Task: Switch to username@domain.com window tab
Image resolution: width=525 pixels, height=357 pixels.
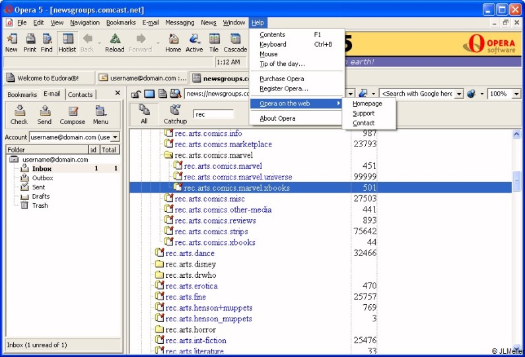Action: click(143, 78)
